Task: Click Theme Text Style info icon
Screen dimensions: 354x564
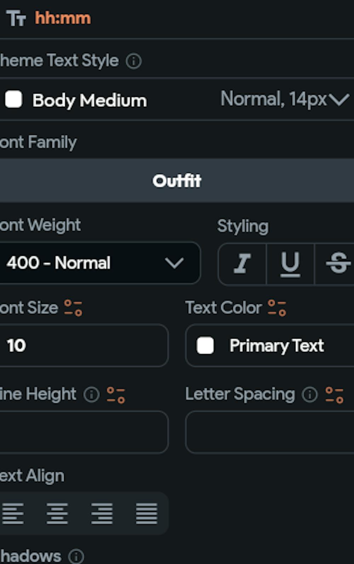Action: pyautogui.click(x=134, y=61)
